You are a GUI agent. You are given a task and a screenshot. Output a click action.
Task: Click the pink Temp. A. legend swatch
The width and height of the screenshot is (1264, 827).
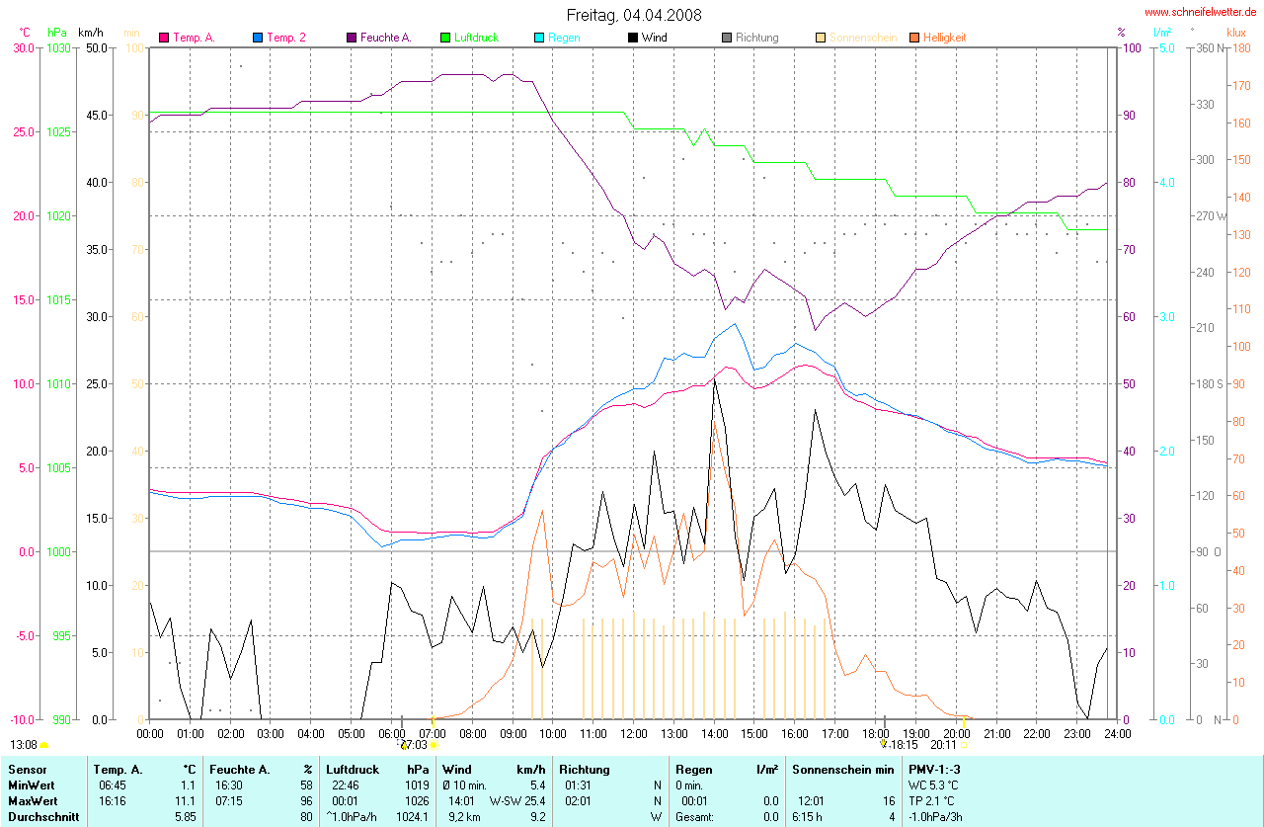click(x=164, y=38)
